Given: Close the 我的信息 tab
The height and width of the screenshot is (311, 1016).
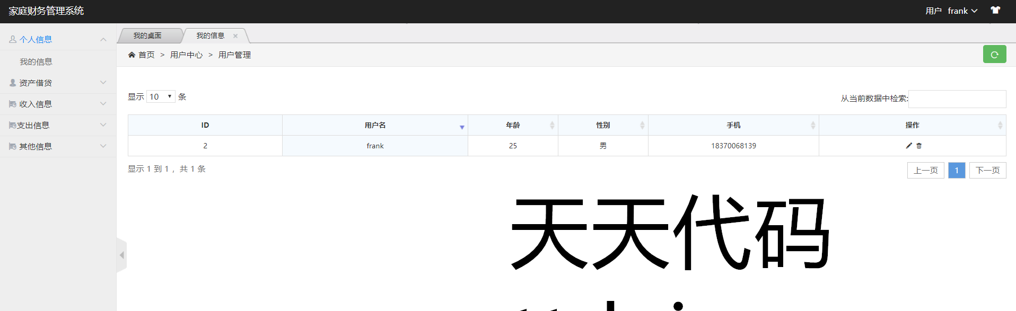Looking at the screenshot, I should point(235,36).
